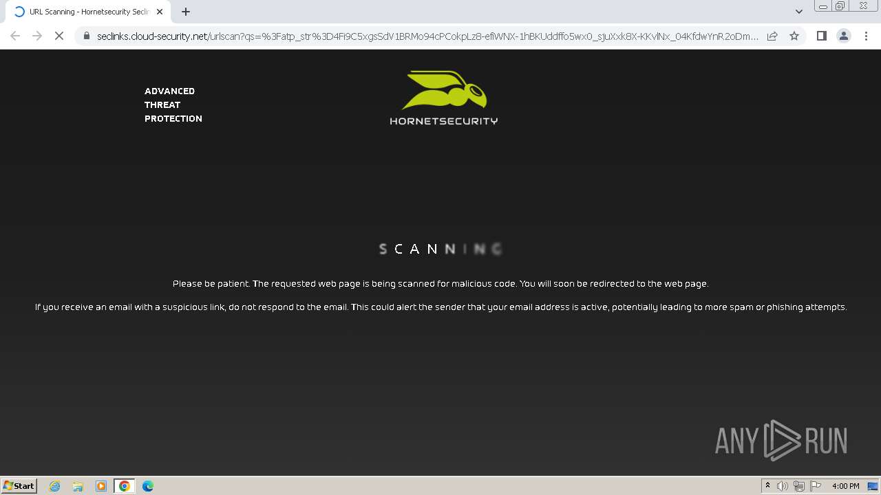Go back to previous page
The width and height of the screenshot is (881, 495).
pos(15,36)
